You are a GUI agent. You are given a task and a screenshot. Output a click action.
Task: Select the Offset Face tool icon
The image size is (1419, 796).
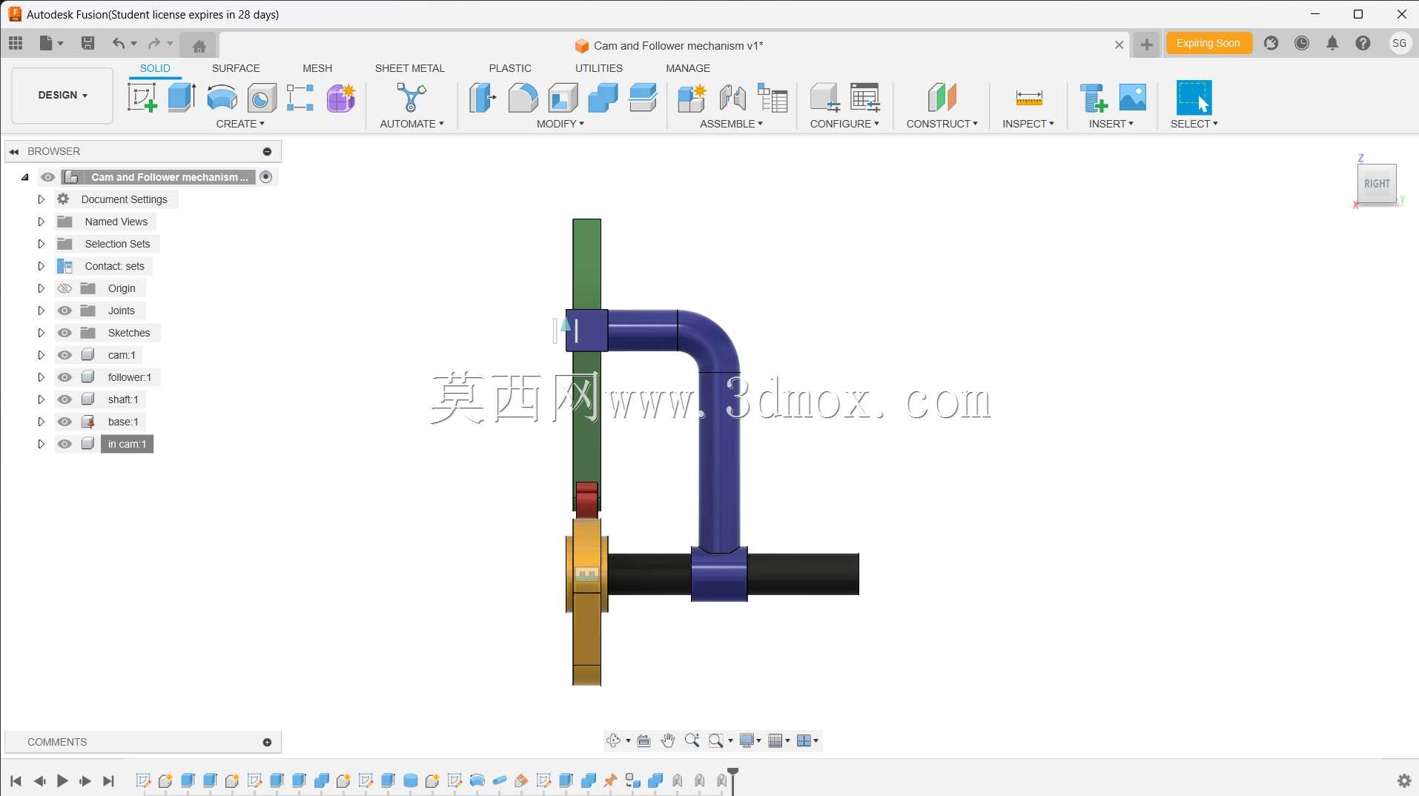pyautogui.click(x=643, y=97)
